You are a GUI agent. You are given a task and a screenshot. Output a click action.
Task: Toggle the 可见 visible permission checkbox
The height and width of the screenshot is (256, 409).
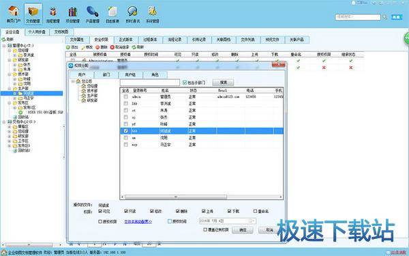pyautogui.click(x=100, y=211)
